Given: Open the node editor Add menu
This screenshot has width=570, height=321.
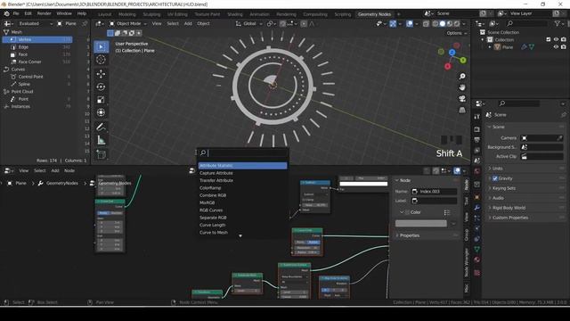Looking at the screenshot, I should pyautogui.click(x=55, y=170).
